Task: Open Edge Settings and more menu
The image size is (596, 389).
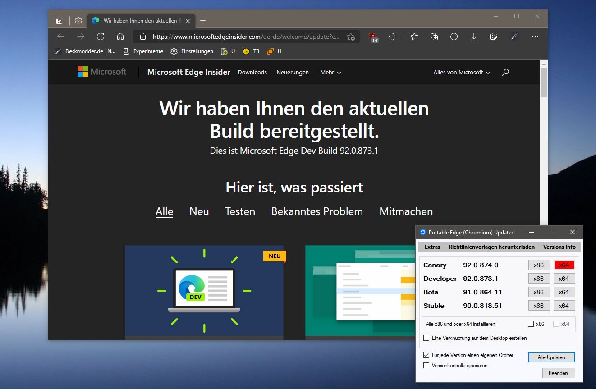Action: point(535,37)
